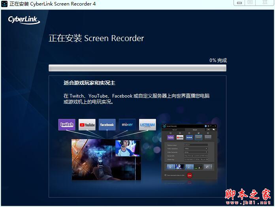Click the description mentioning Twitch, YouTube, Facebook
The height and width of the screenshot is (207, 275).
136,99
